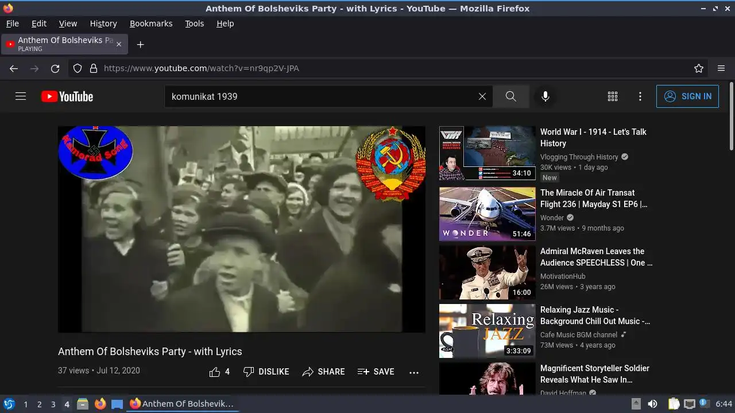Show site security padlock info

tap(94, 68)
